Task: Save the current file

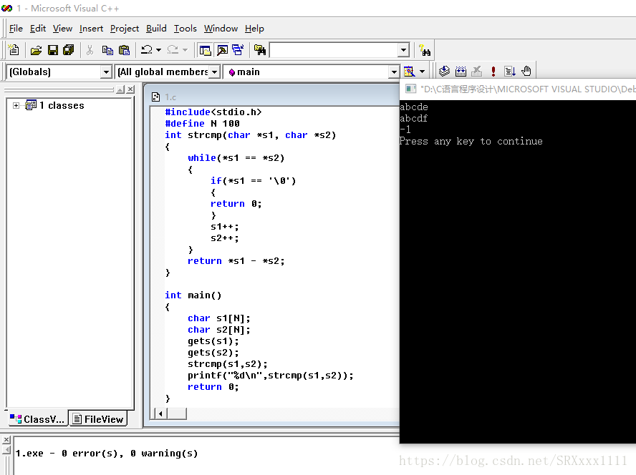Action: click(x=53, y=50)
